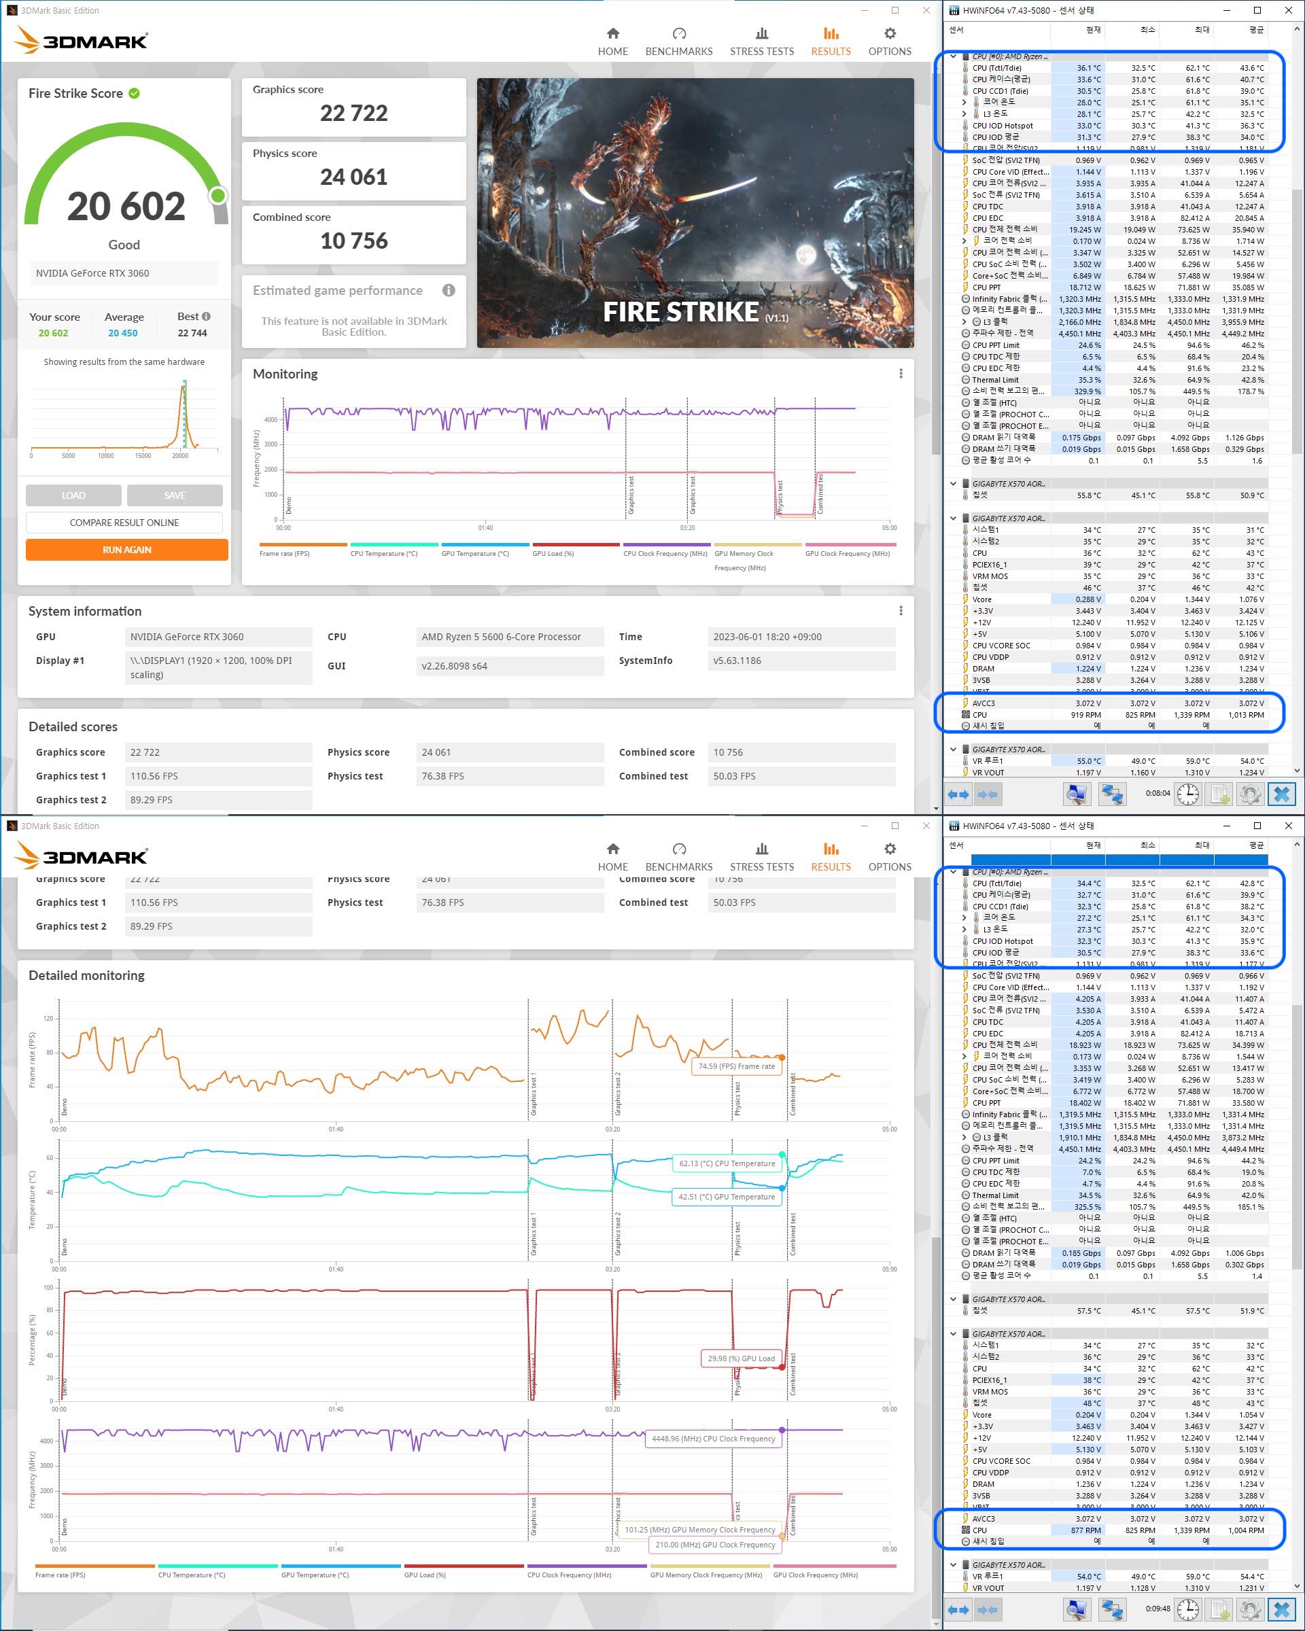Expand 코어 전력 소비 row in HWiNFO timed 0:08:04
Screen dimensions: 1305x1631
click(x=964, y=241)
